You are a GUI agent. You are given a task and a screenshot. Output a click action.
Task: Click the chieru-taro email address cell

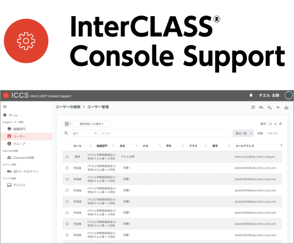(x=255, y=156)
